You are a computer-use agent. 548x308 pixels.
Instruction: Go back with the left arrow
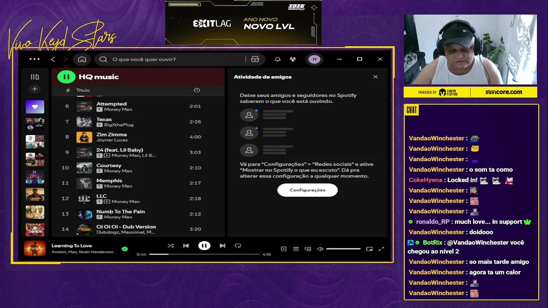click(x=53, y=59)
